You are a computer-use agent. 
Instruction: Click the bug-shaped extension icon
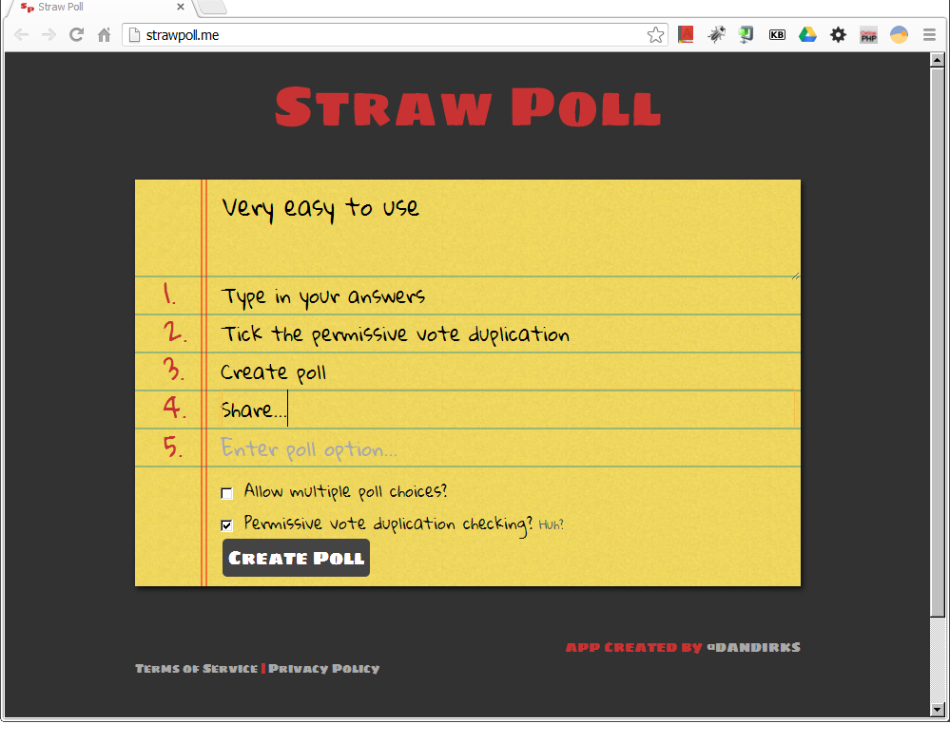[716, 34]
